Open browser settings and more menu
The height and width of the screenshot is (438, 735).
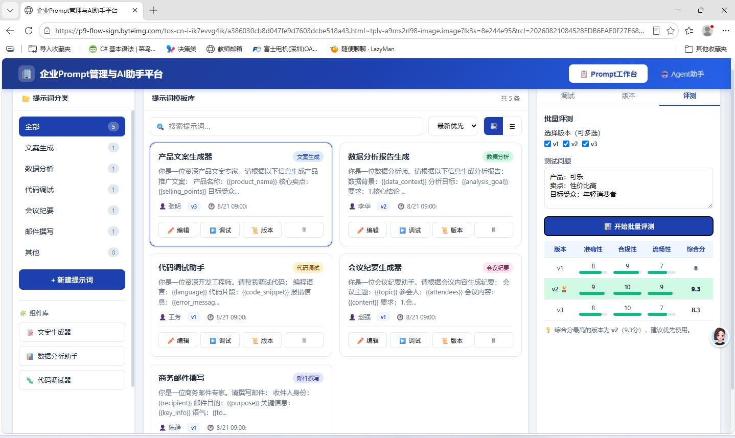tap(726, 31)
